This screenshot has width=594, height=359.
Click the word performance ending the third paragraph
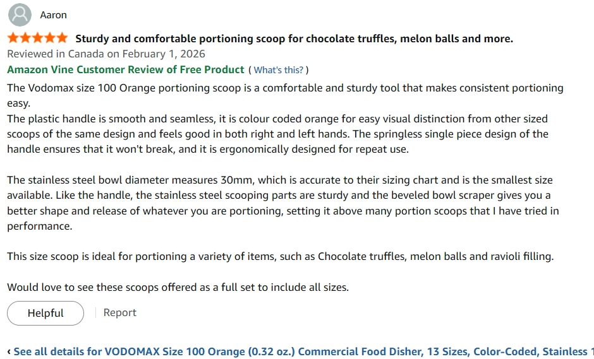tap(39, 227)
